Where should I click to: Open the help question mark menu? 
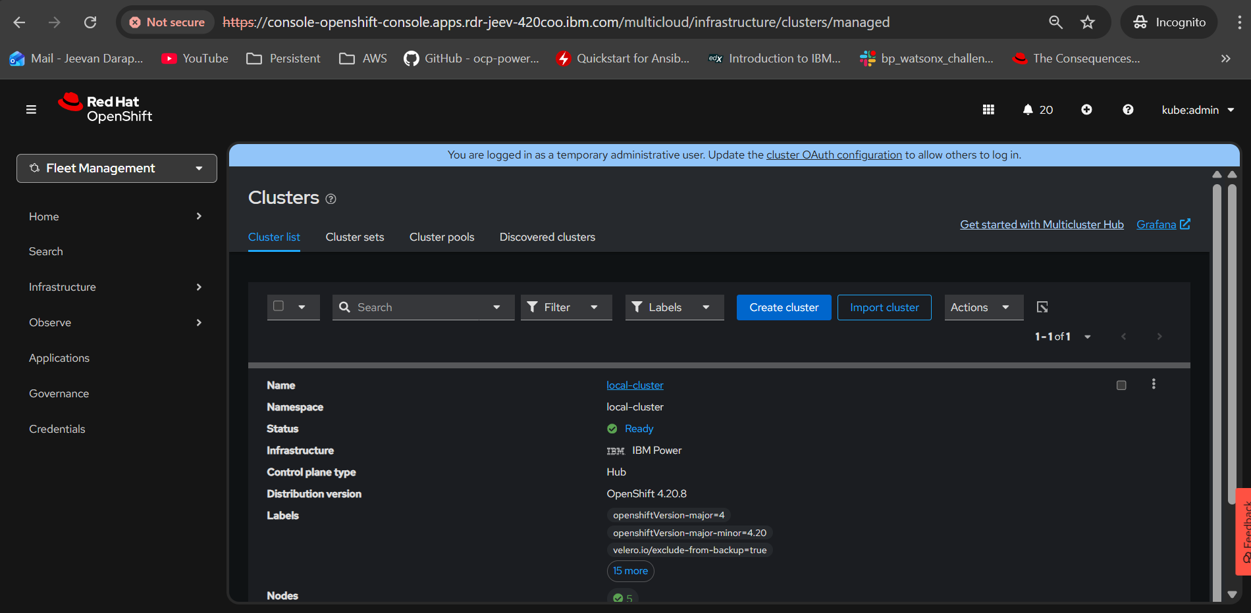(x=1128, y=110)
